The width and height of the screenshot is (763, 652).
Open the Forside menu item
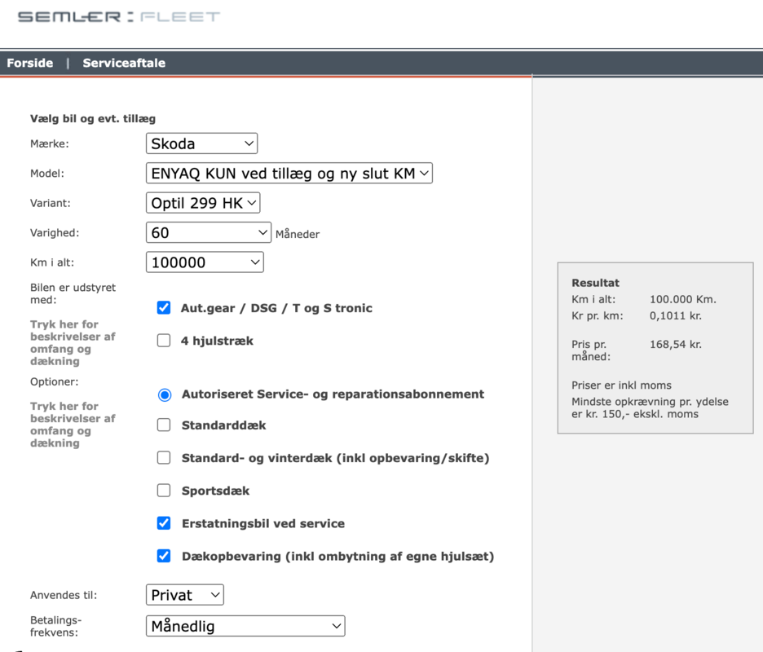[x=30, y=63]
